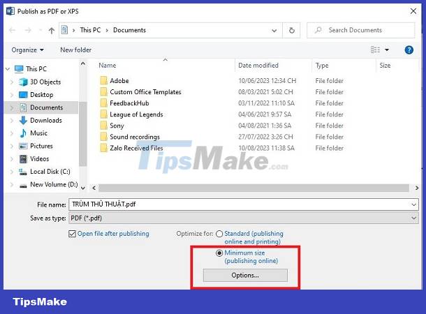Click the navigation pane scroll up arrow
This screenshot has width=426, height=314.
pyautogui.click(x=83, y=64)
